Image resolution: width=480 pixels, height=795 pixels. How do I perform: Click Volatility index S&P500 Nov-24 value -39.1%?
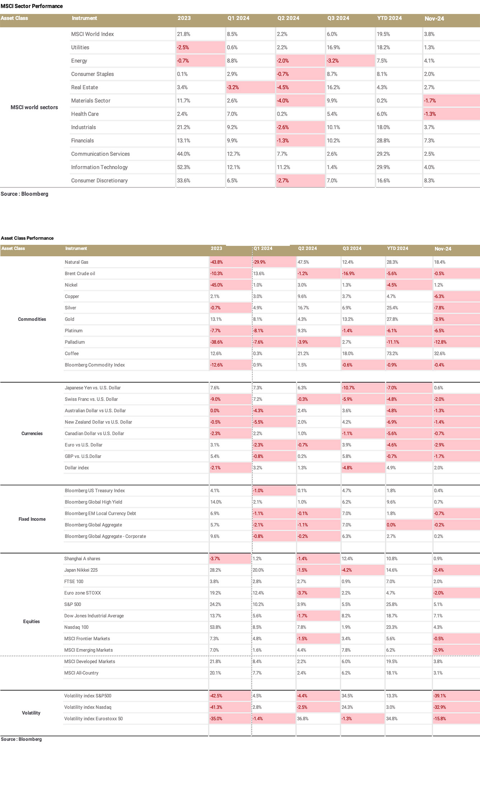point(440,696)
